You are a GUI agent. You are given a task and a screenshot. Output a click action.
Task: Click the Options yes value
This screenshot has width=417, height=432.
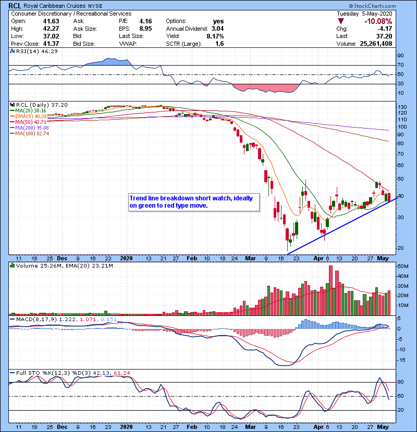click(218, 21)
